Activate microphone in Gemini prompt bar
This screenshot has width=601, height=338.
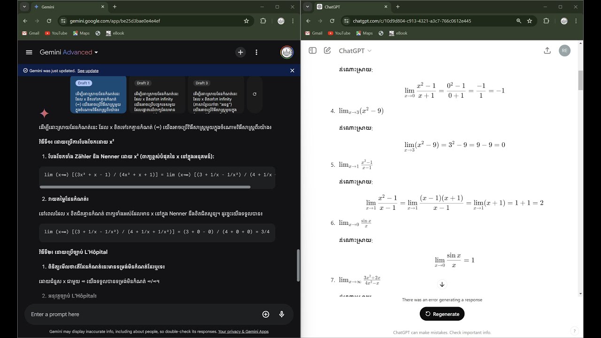(x=282, y=315)
